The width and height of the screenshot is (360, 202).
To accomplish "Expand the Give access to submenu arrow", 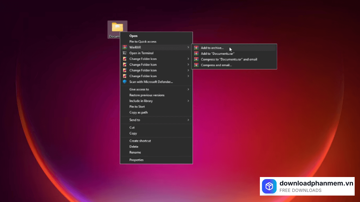I will [x=188, y=89].
